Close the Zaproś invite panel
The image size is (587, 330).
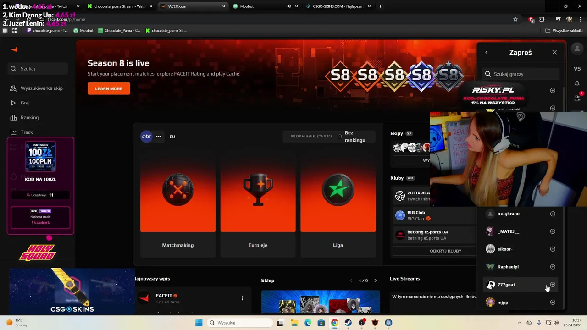point(554,52)
